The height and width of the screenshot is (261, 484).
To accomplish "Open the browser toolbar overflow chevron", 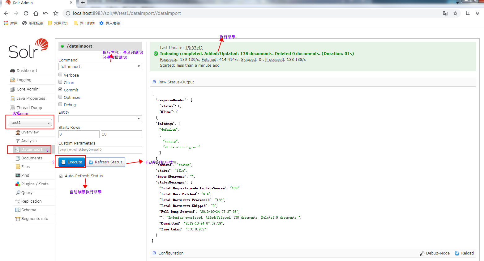I will (478, 13).
